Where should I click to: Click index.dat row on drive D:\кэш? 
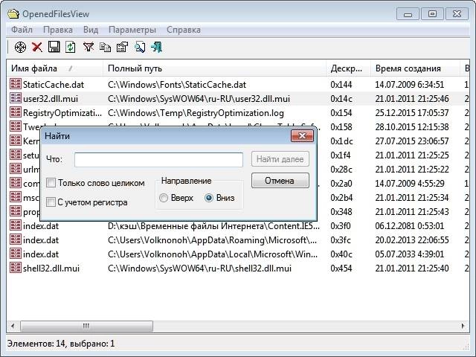(x=238, y=226)
